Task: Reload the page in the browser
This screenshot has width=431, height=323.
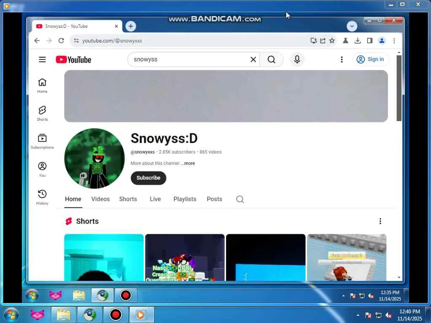Action: tap(61, 41)
